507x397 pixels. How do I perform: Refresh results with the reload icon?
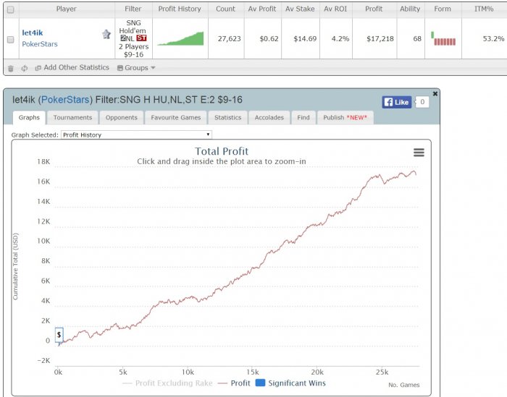point(24,68)
